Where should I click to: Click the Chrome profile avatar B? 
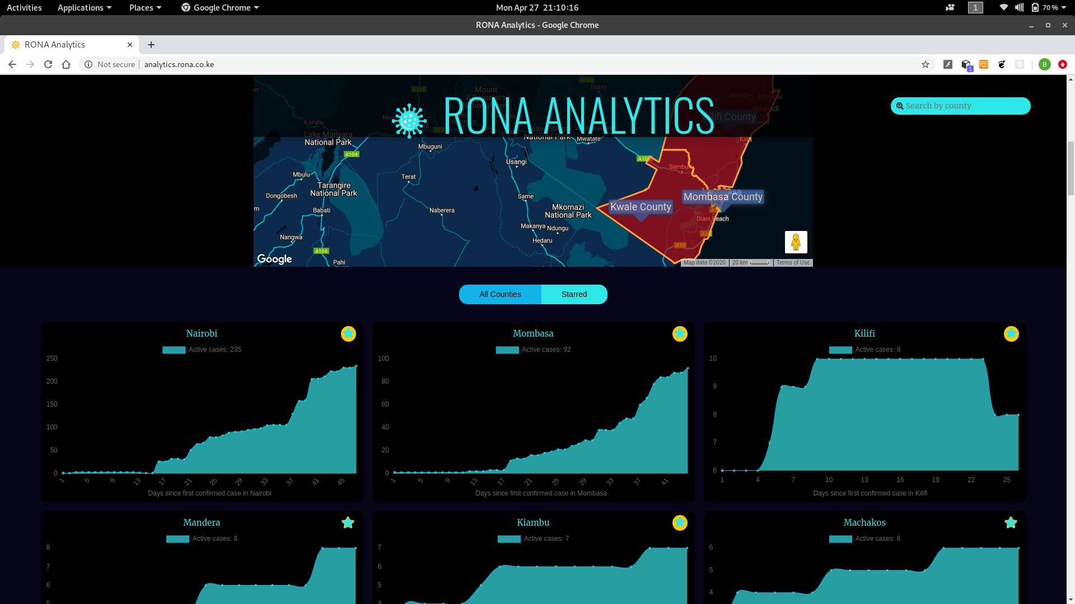[1045, 64]
